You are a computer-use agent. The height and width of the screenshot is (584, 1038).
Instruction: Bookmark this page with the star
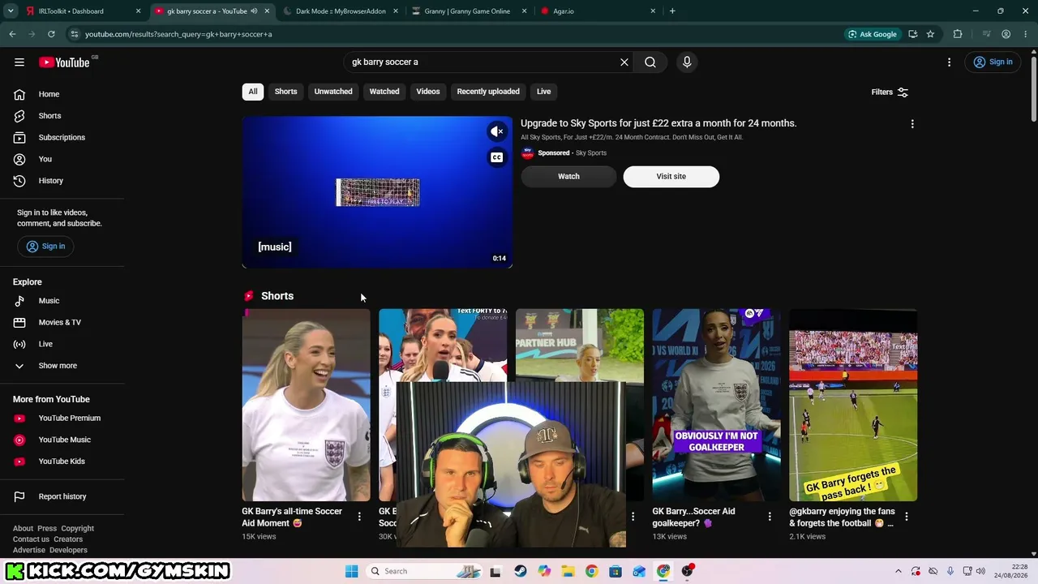[x=930, y=34]
